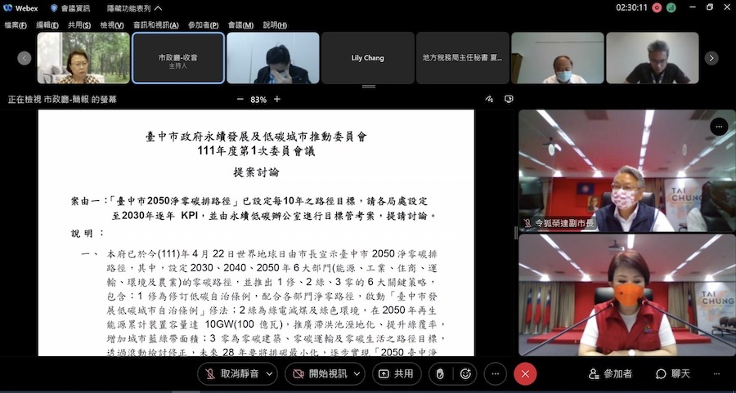The image size is (736, 393).
Task: Open the 參加者(P) menu
Action: click(x=204, y=25)
